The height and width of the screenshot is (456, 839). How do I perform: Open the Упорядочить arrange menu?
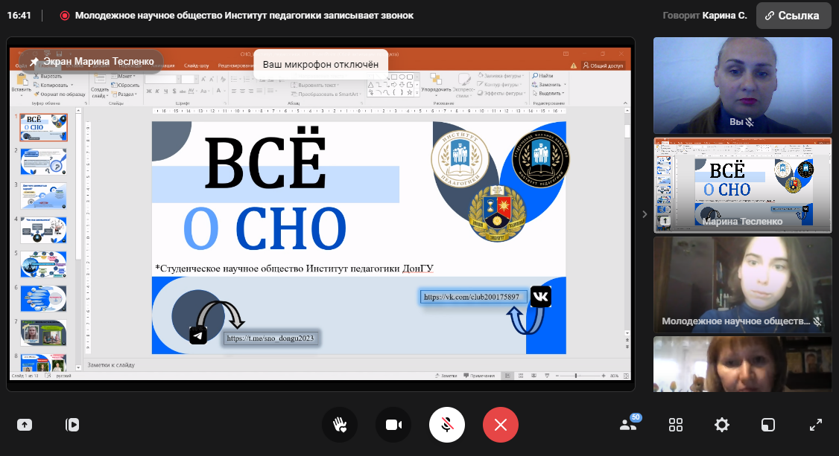(435, 84)
